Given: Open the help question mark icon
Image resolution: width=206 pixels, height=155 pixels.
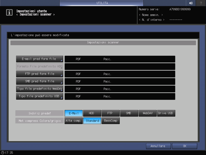Looking at the screenshot, I should click(201, 3).
